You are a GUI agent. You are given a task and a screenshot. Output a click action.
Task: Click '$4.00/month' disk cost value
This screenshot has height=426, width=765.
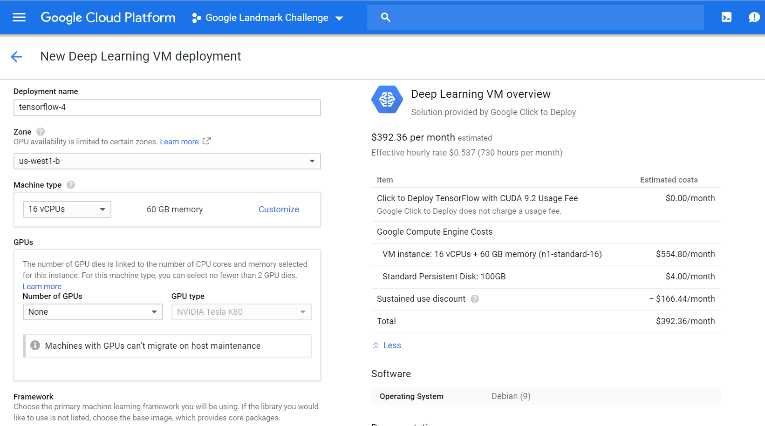(x=690, y=277)
